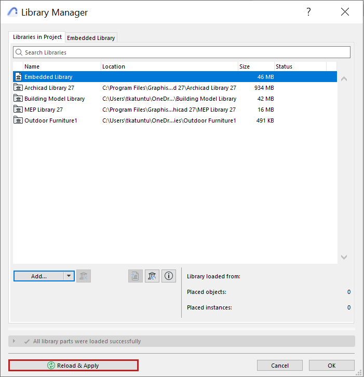Select the Building Model Library row name

click(x=55, y=99)
